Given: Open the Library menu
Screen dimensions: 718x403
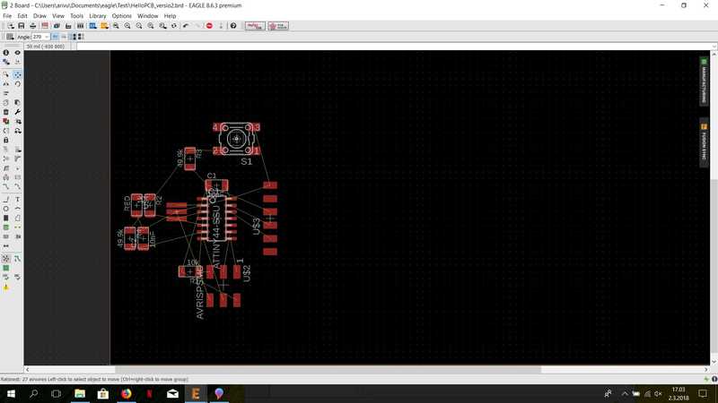Looking at the screenshot, I should point(98,16).
